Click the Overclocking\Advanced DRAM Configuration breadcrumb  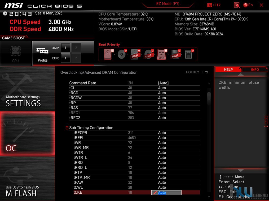pyautogui.click(x=99, y=72)
